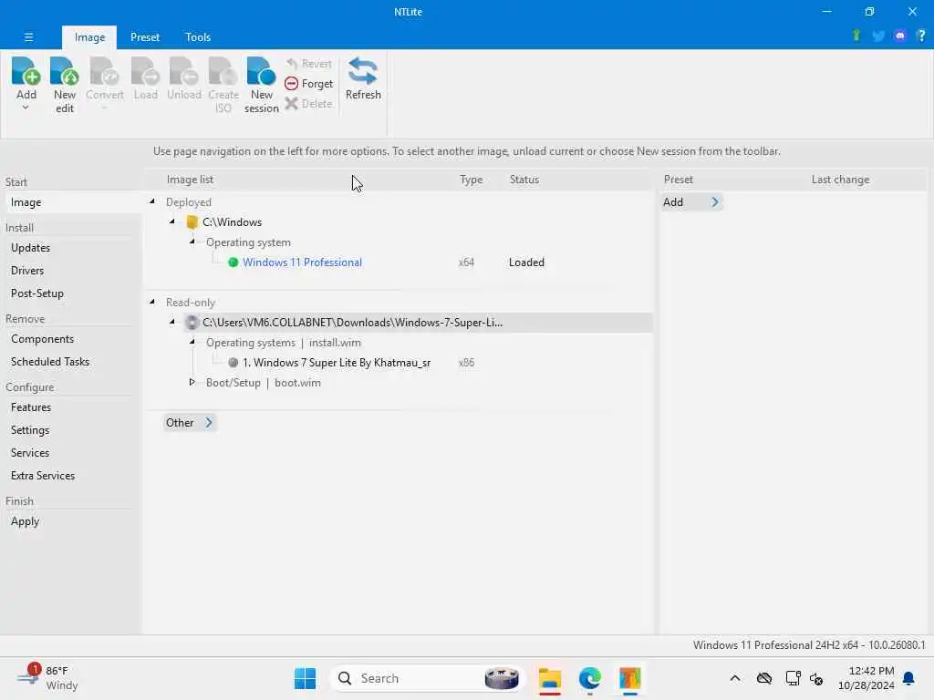
Task: Open Microsoft Edge from taskbar
Action: (590, 678)
